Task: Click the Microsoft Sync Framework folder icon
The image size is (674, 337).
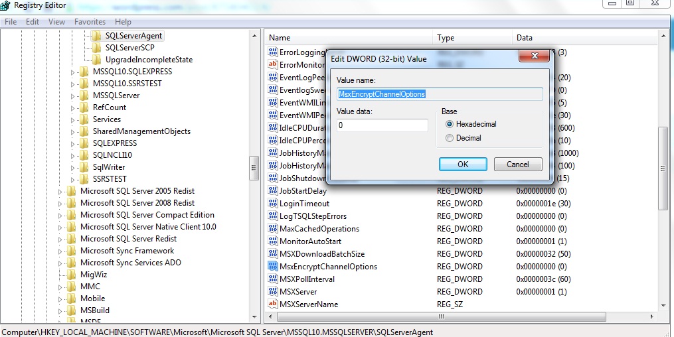Action: click(x=71, y=251)
